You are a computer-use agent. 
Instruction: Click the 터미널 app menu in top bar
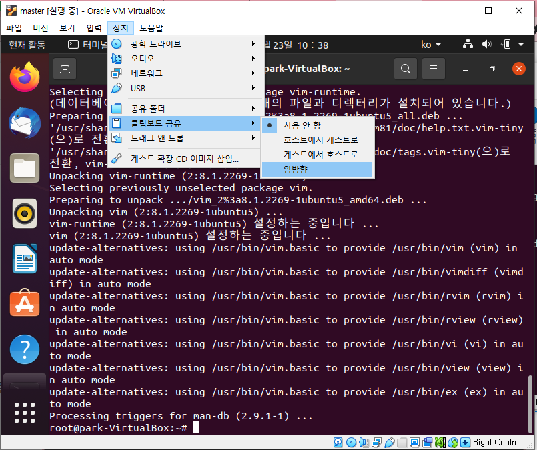click(88, 45)
